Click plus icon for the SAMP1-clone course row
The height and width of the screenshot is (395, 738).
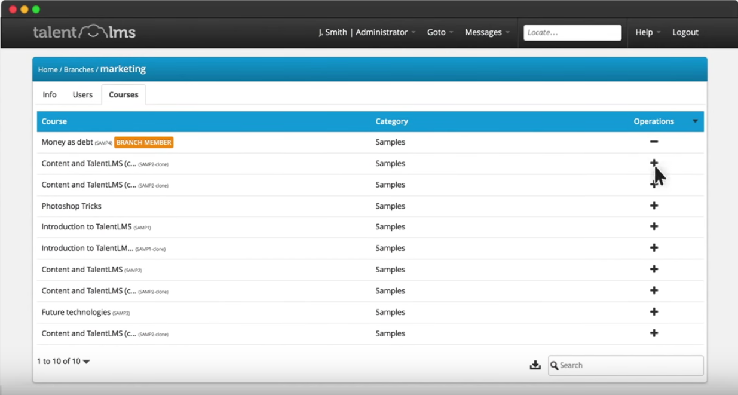[654, 247]
